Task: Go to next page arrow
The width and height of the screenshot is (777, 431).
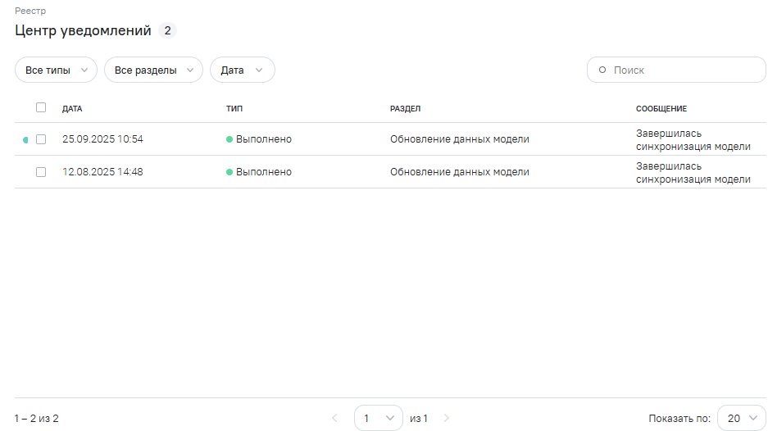Action: [x=447, y=419]
